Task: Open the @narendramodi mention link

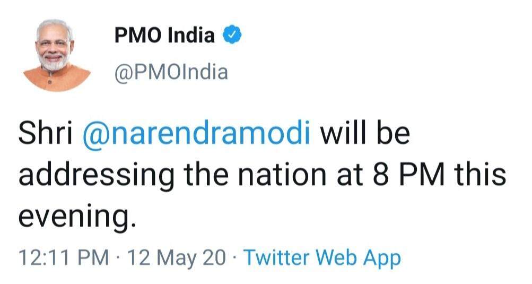Action: (x=196, y=135)
